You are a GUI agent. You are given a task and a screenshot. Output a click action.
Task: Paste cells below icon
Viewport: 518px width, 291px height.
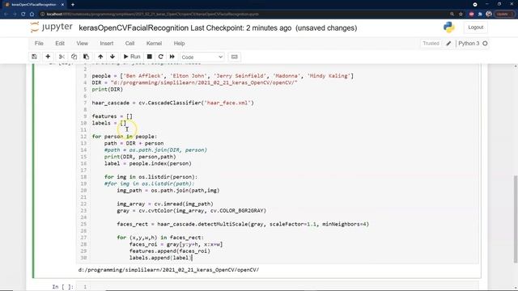tap(87, 57)
